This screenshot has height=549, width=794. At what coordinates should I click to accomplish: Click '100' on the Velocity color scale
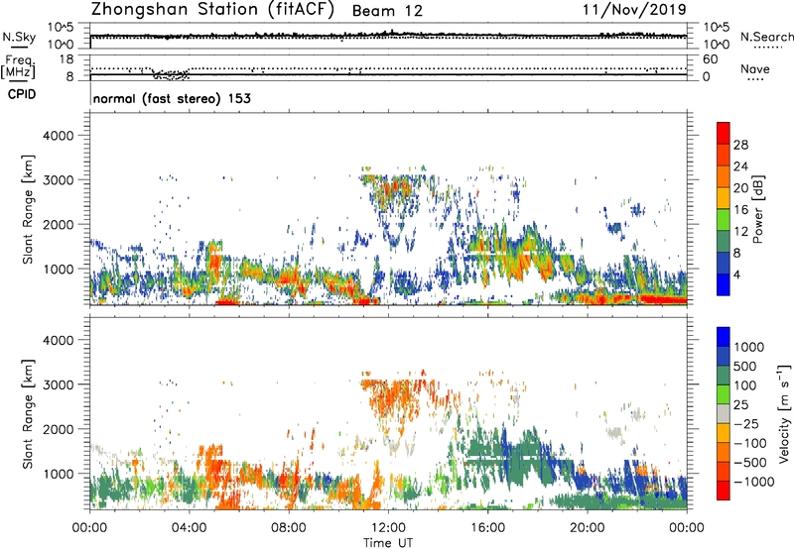pos(745,385)
